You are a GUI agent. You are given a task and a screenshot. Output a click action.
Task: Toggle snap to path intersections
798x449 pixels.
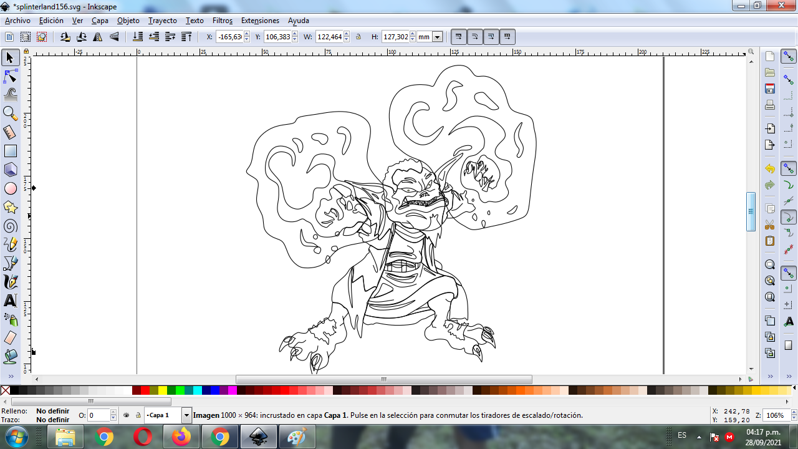(789, 201)
